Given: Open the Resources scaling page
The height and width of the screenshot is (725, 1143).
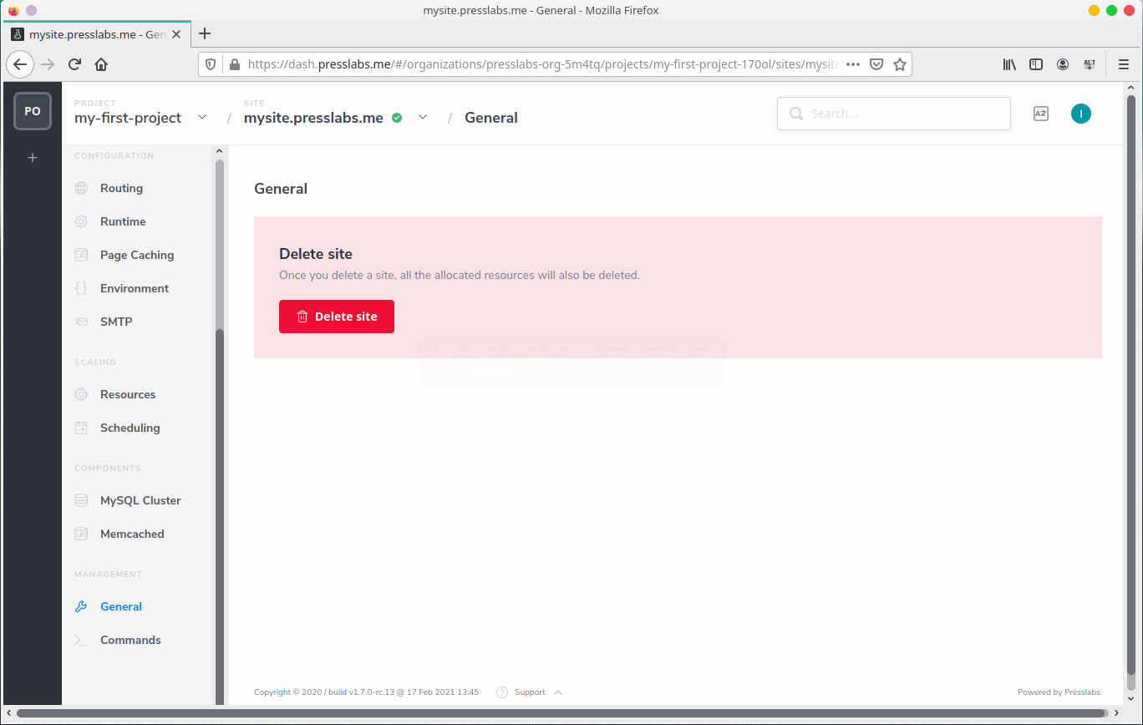Looking at the screenshot, I should (128, 394).
